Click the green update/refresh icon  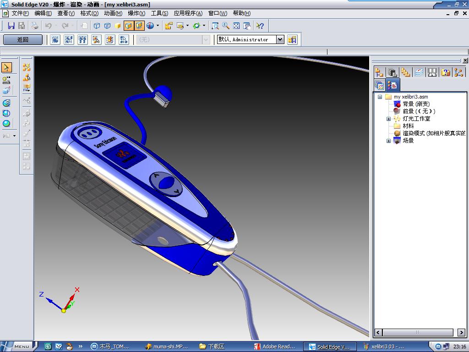click(196, 26)
